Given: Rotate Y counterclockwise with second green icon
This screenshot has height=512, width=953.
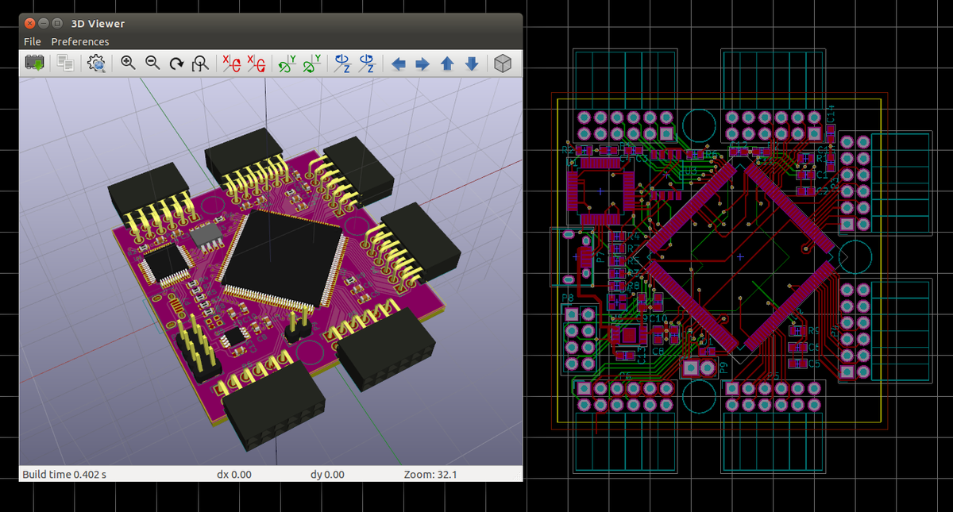Looking at the screenshot, I should tap(313, 64).
